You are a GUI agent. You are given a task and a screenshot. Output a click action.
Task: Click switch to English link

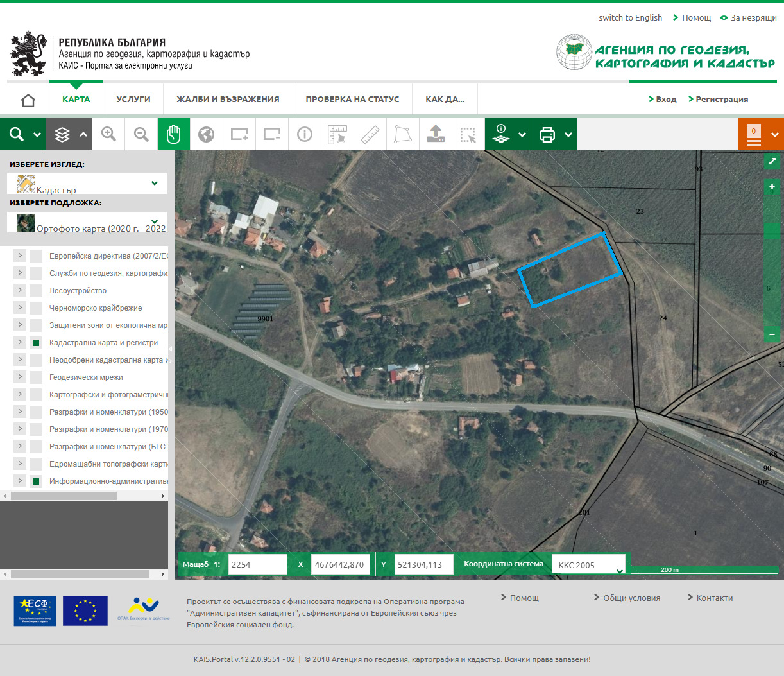(630, 18)
